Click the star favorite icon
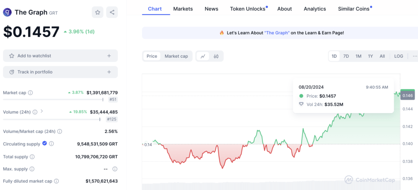The height and width of the screenshot is (190, 418). pos(98,12)
